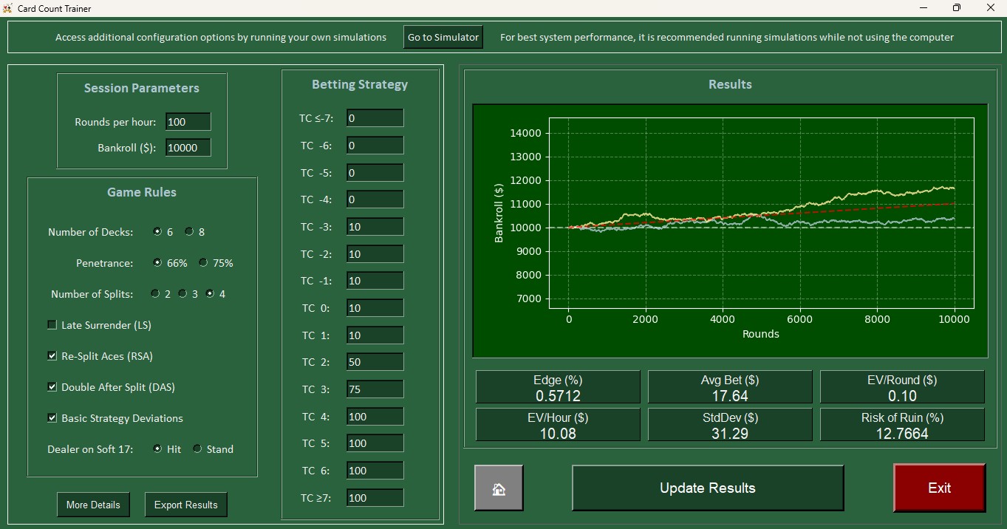Select dealer Hit on Soft 17

pos(157,449)
